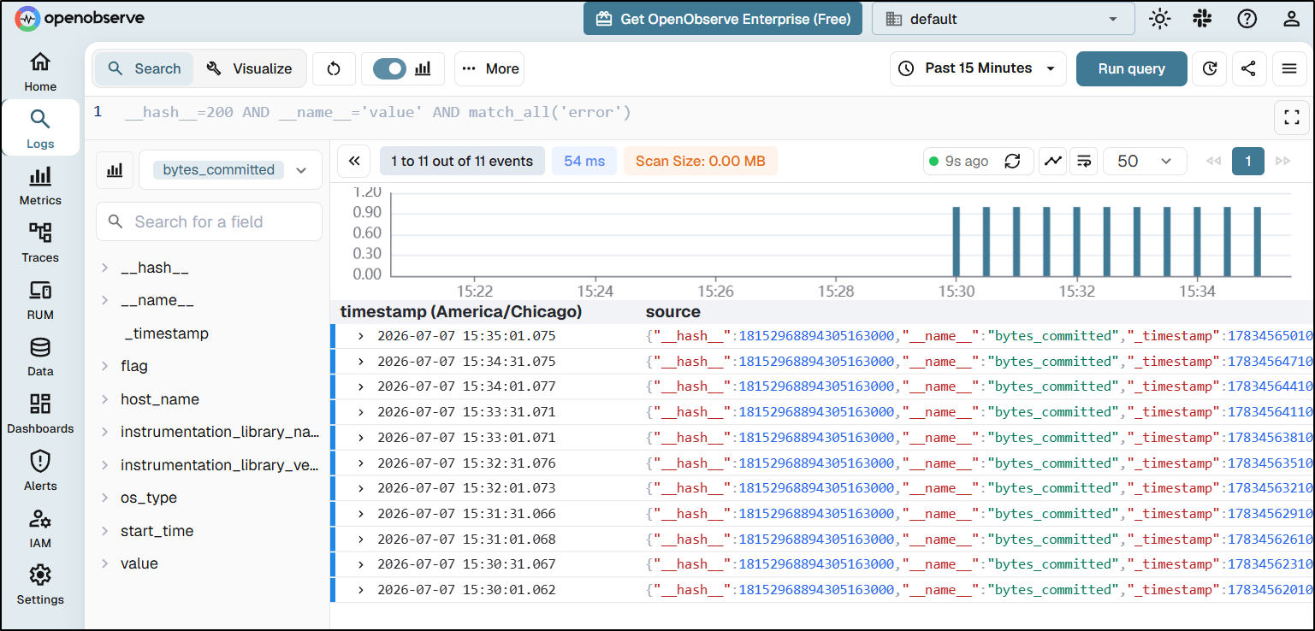This screenshot has width=1315, height=631.
Task: Click the chart icon beside stream selector
Action: tap(114, 170)
